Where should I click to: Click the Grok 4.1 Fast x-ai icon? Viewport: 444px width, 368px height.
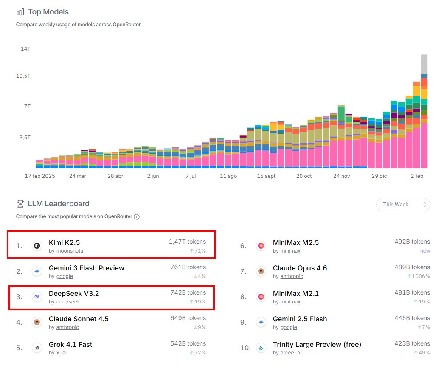coord(37,348)
